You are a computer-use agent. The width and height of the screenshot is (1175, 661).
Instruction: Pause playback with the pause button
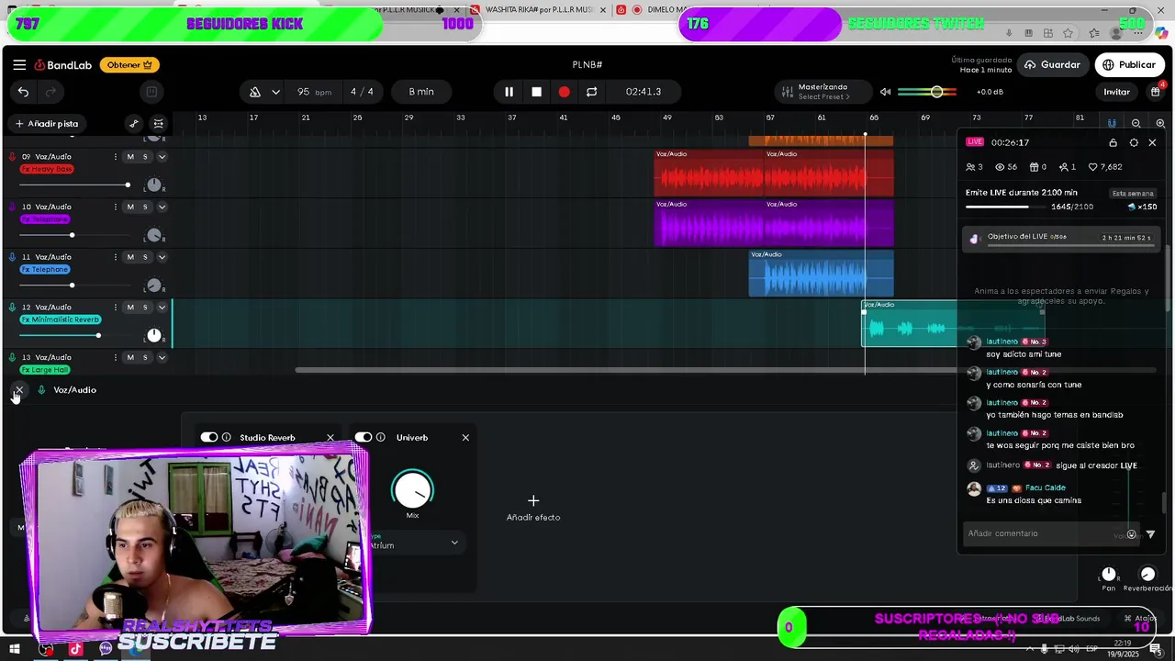(509, 92)
